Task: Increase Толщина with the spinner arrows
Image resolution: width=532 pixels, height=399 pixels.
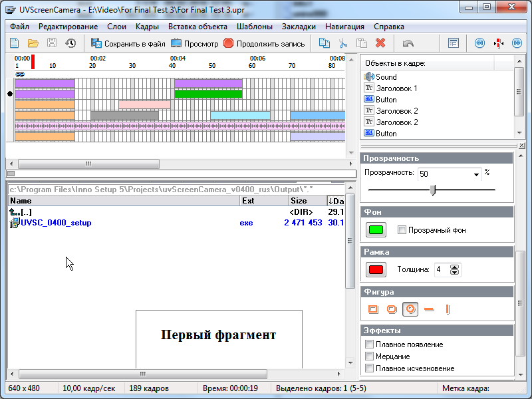Action: click(455, 267)
